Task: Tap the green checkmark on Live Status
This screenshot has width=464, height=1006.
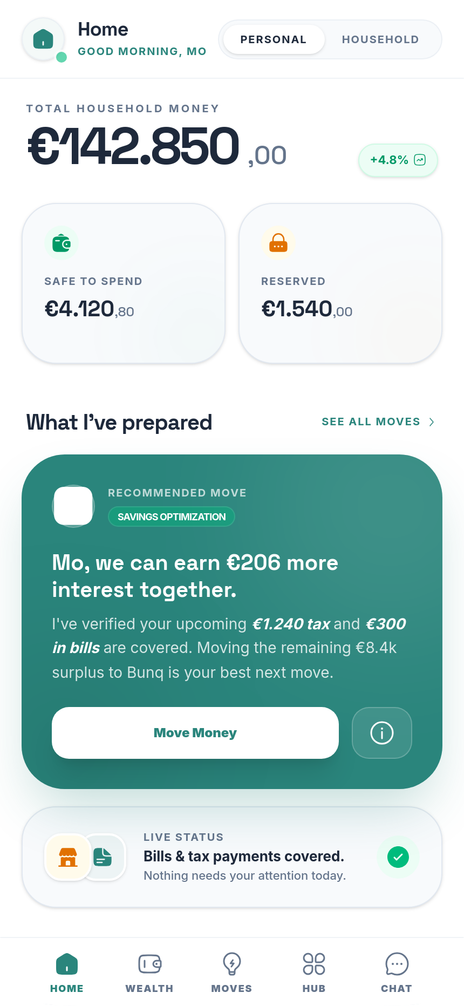Action: coord(398,857)
